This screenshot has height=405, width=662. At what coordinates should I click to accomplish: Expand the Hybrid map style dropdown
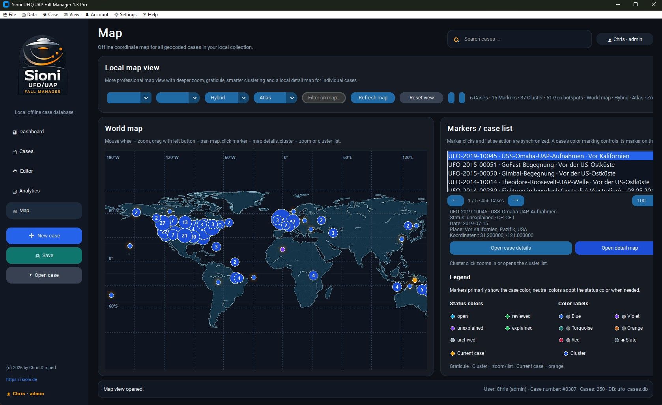pos(243,98)
